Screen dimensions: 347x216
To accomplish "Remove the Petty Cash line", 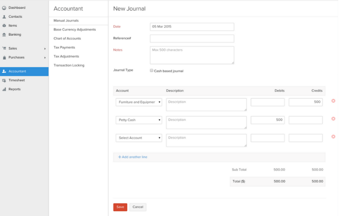I will (333, 119).
